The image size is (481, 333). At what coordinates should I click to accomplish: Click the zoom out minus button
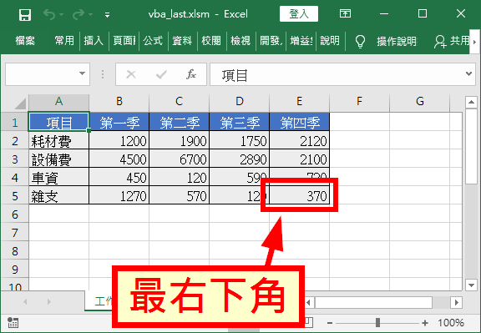pyautogui.click(x=330, y=323)
